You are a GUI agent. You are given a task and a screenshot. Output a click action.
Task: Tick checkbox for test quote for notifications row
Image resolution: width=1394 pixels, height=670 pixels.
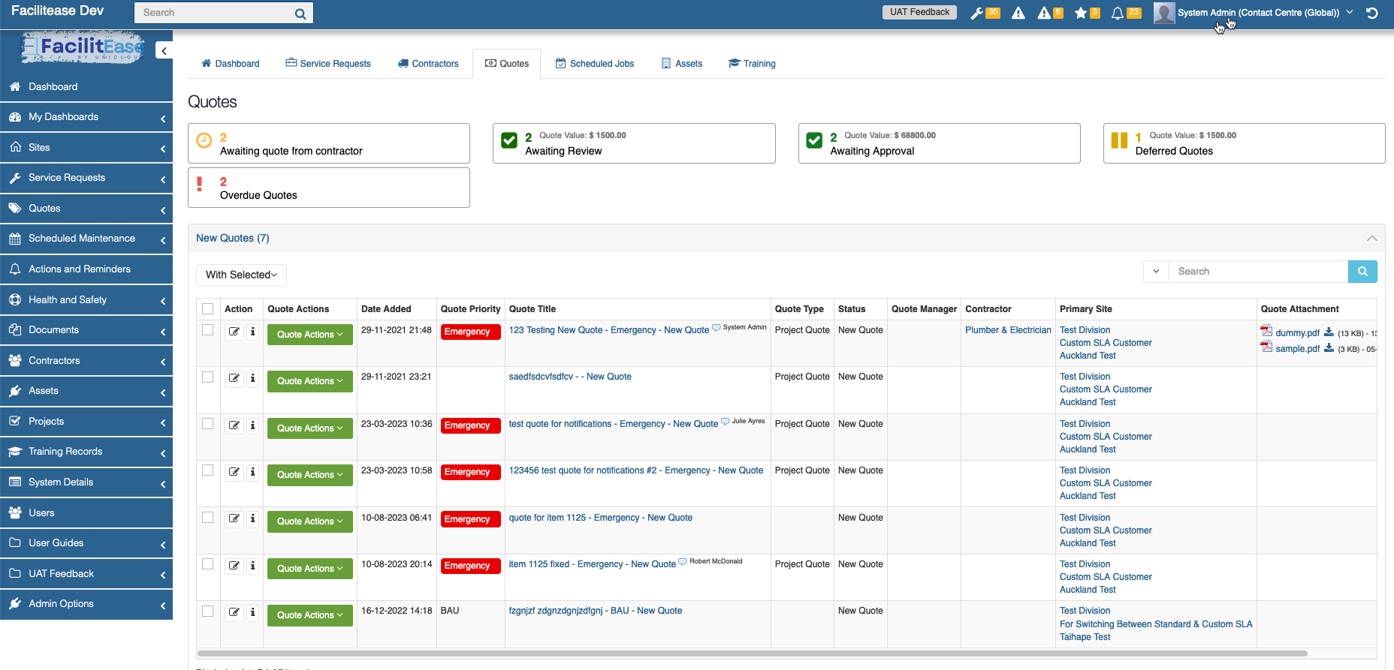click(208, 424)
